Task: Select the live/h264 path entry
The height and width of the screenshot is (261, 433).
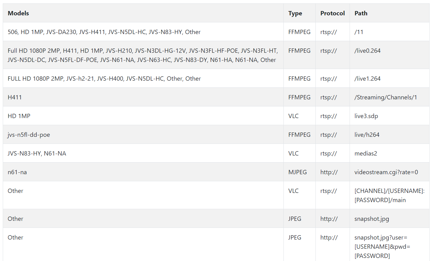Action: (x=367, y=135)
